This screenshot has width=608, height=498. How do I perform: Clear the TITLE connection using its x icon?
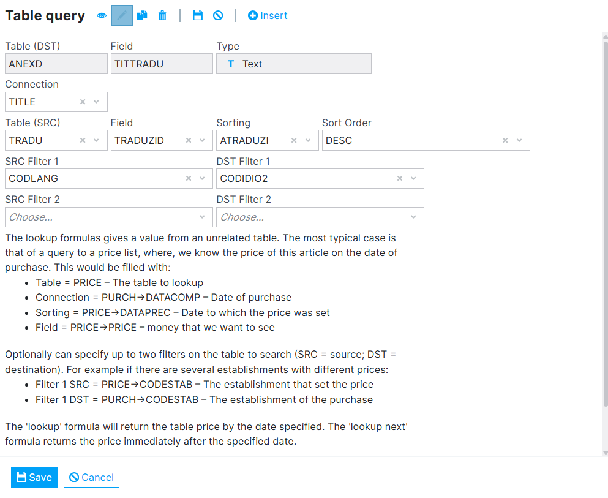tap(83, 102)
